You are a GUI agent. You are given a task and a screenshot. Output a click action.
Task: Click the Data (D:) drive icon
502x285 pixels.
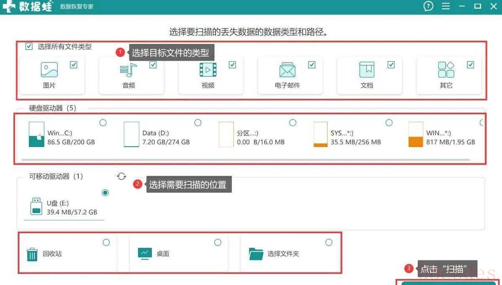click(x=131, y=134)
